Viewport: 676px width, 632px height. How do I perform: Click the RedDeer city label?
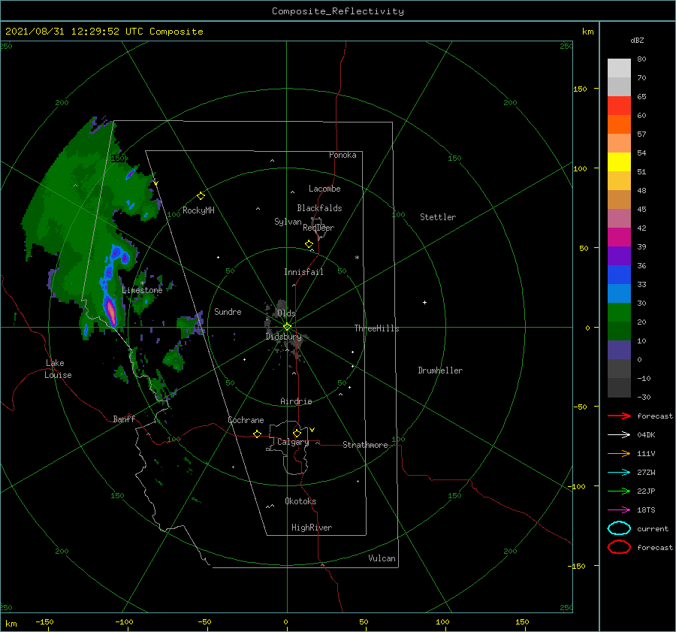(318, 228)
